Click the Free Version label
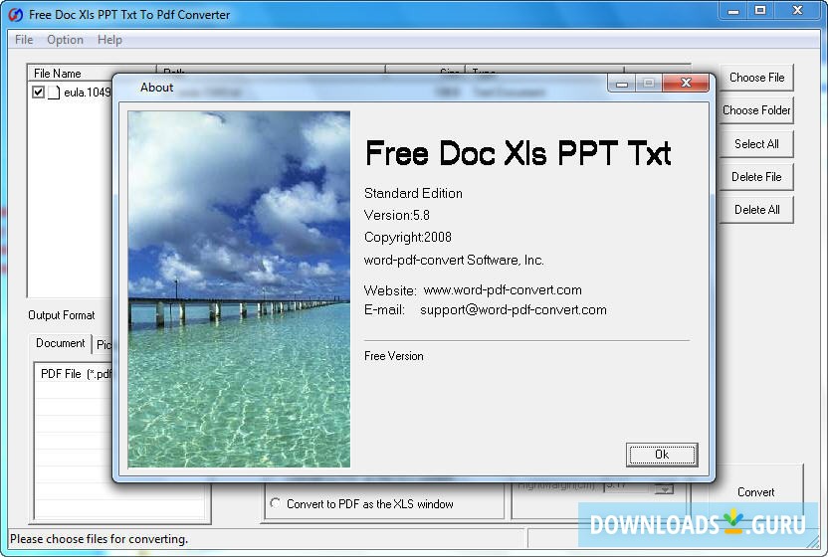828x557 pixels. click(x=393, y=356)
